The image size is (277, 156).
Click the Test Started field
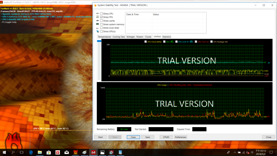[161, 129]
